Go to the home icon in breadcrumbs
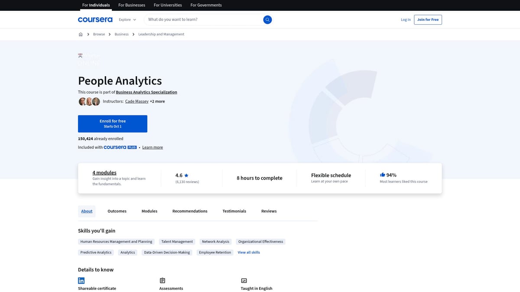This screenshot has width=520, height=292. click(x=81, y=34)
